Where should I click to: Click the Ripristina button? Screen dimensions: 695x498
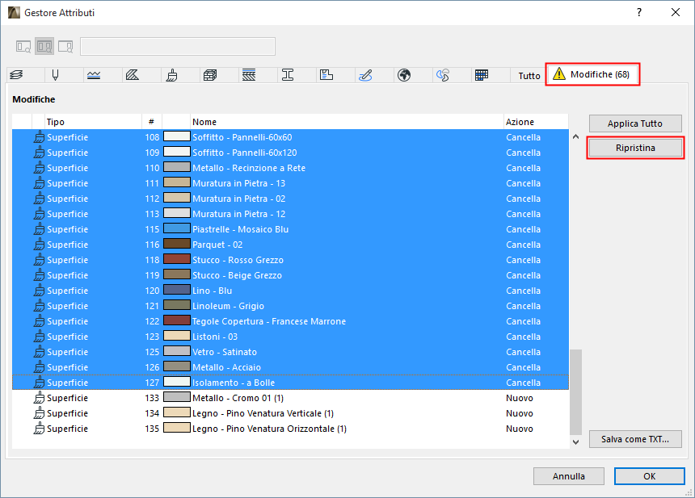[635, 148]
